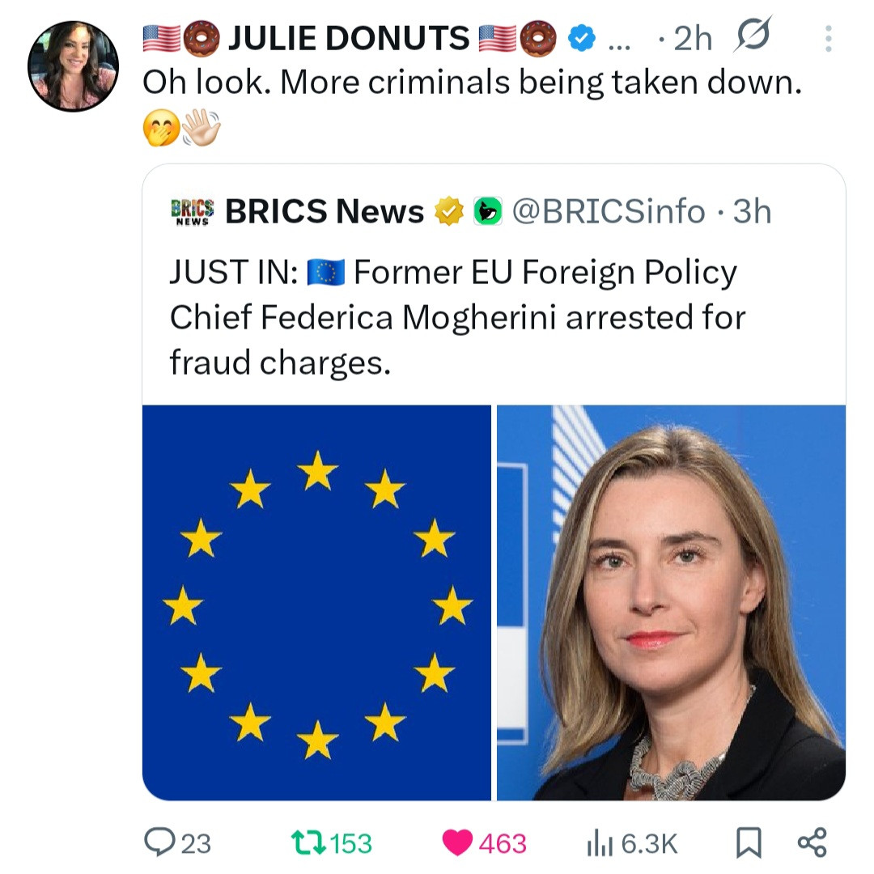Open the quoted tweet text about Mogherini
Viewport: 874px width, 874px height.
457,317
